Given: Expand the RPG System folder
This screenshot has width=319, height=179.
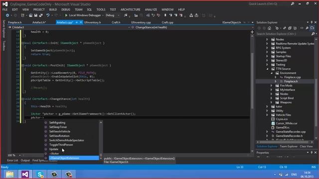Looking at the screenshot, I should click(x=267, y=48).
